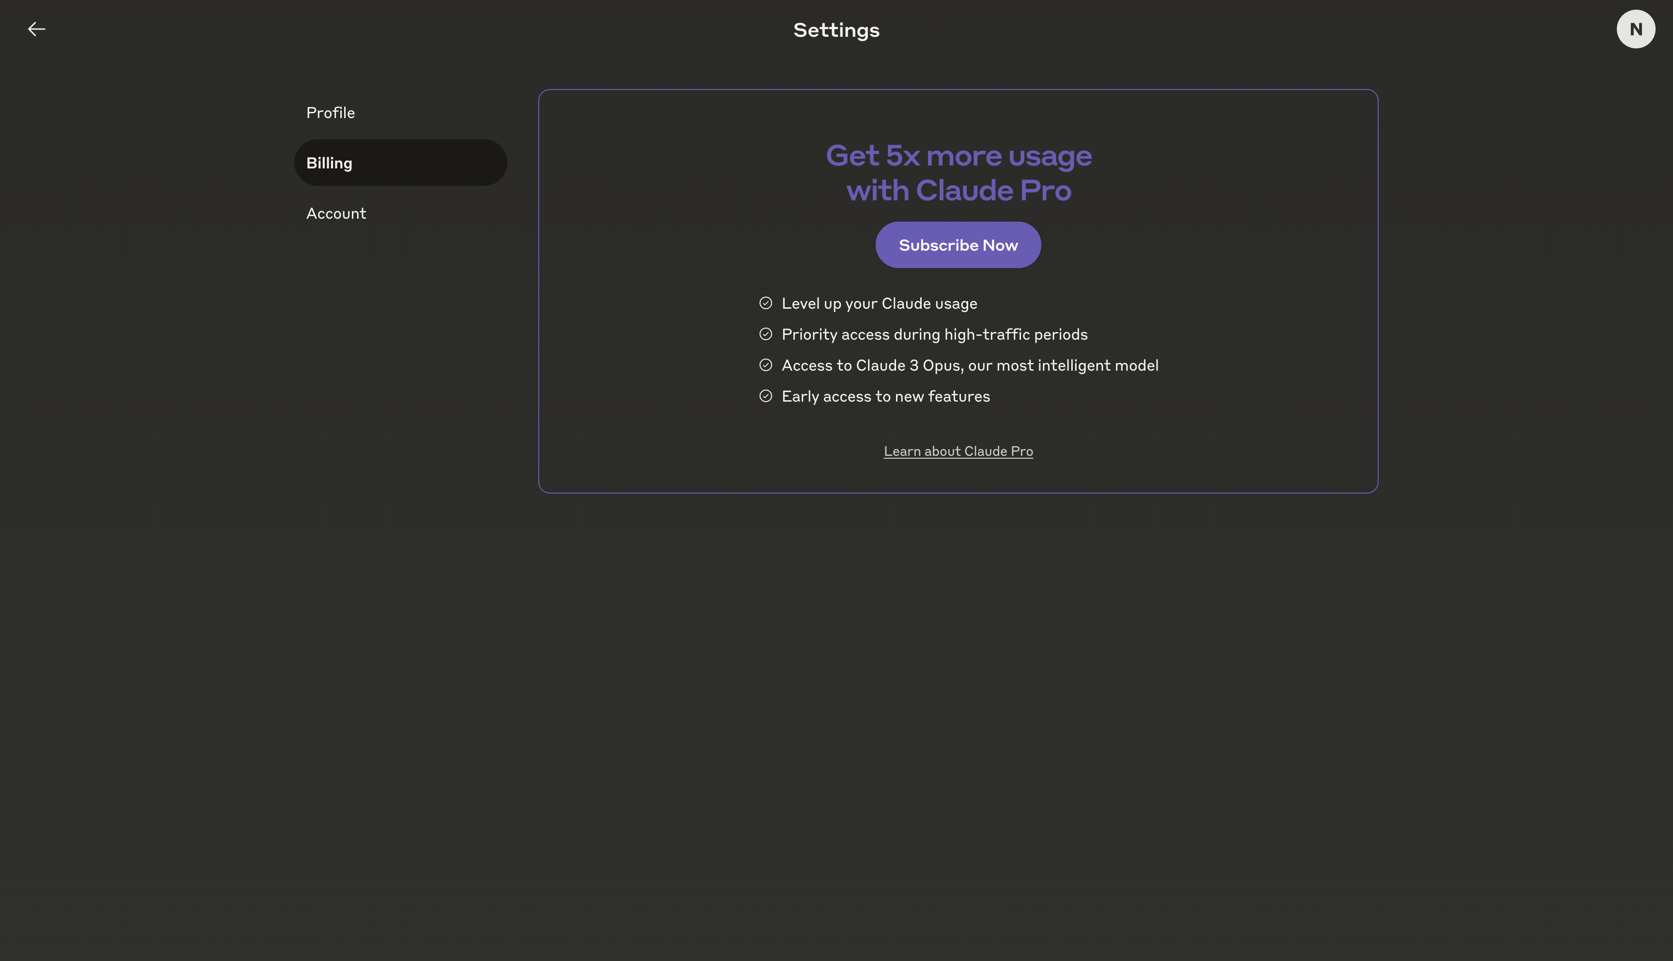Click checkmark icon beside Level up usage

click(x=765, y=303)
